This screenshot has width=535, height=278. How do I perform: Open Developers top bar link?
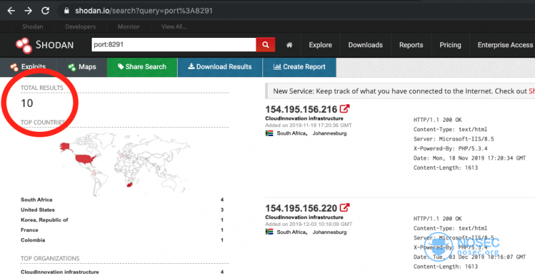coord(81,26)
